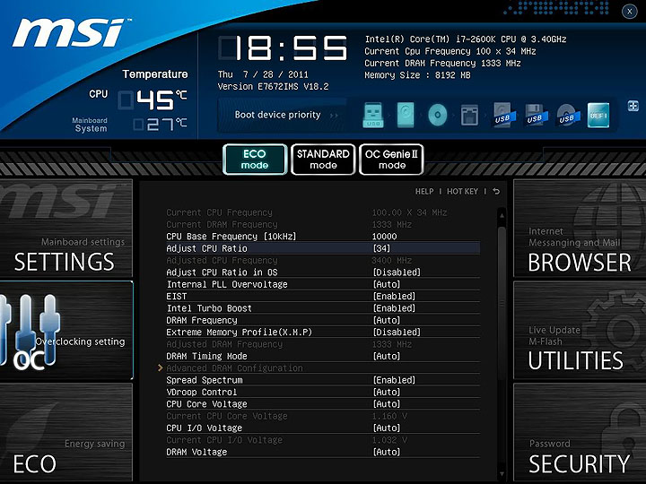Screen dimensions: 646x484
Task: Select the USB hard disk boot icon
Action: [x=504, y=116]
